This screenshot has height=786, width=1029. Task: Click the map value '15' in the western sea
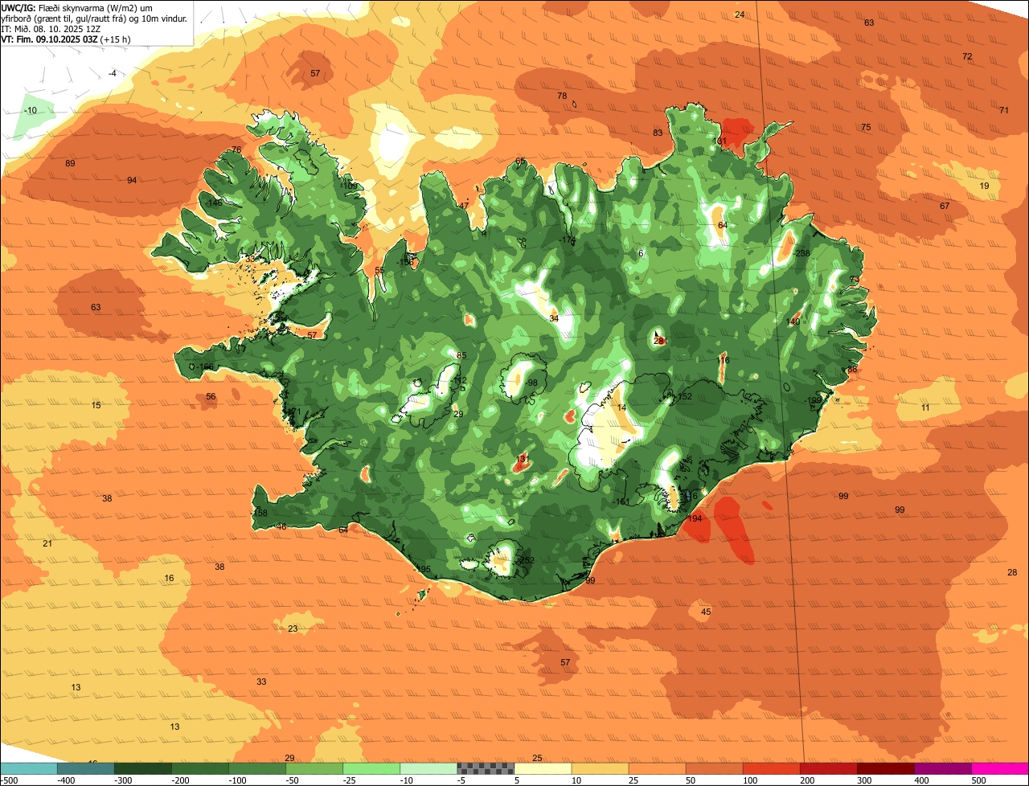pyautogui.click(x=96, y=405)
